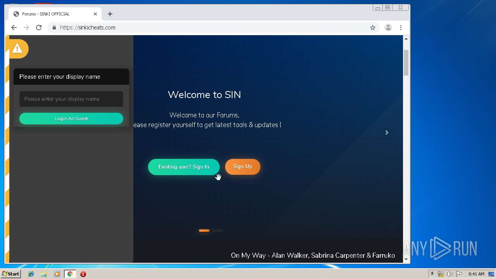Image resolution: width=496 pixels, height=279 pixels.
Task: Click the volume speaker tray icon
Action: click(x=450, y=274)
